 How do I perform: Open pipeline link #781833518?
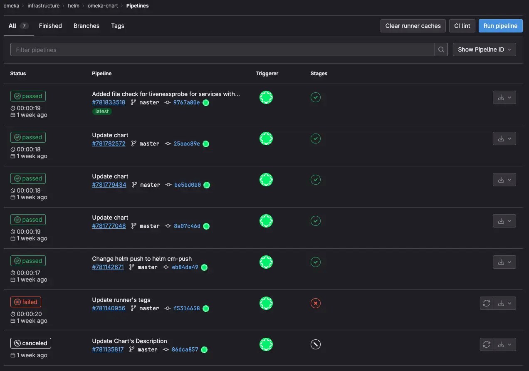[109, 102]
